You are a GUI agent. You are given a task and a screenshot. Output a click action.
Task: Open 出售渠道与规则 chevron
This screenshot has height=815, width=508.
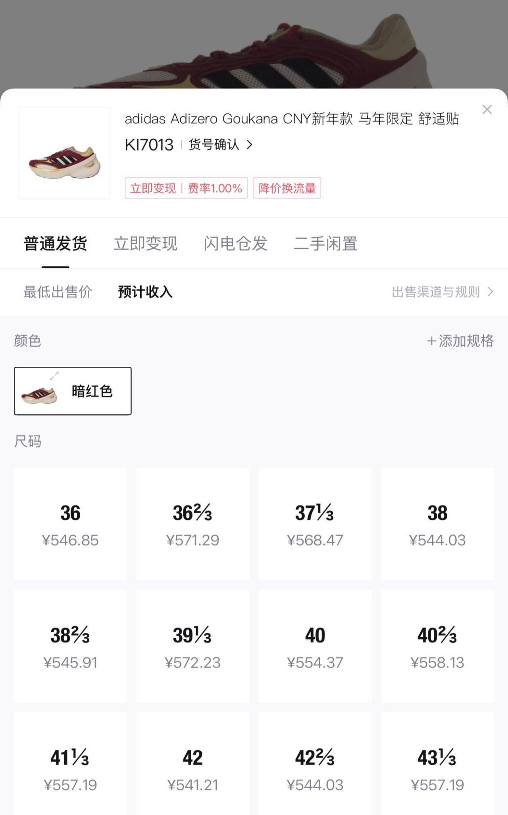tap(491, 292)
